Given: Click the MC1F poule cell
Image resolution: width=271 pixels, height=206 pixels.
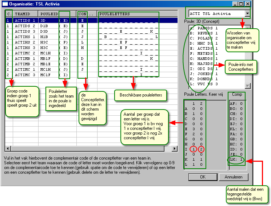Looking at the screenshot, I should point(45,75).
